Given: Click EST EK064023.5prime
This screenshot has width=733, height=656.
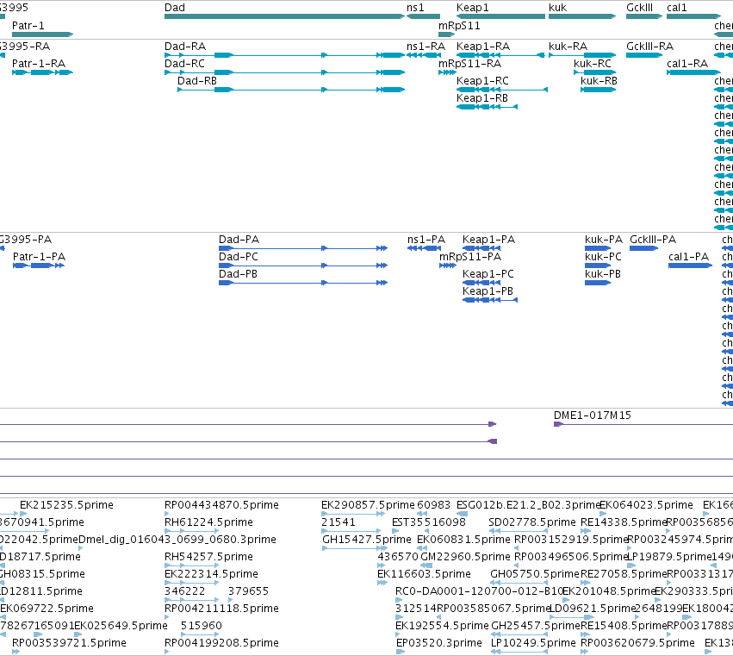Looking at the screenshot, I should tap(646, 505).
